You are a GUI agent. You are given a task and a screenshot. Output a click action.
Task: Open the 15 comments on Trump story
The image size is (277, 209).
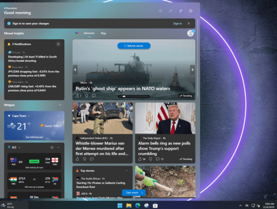160,159
